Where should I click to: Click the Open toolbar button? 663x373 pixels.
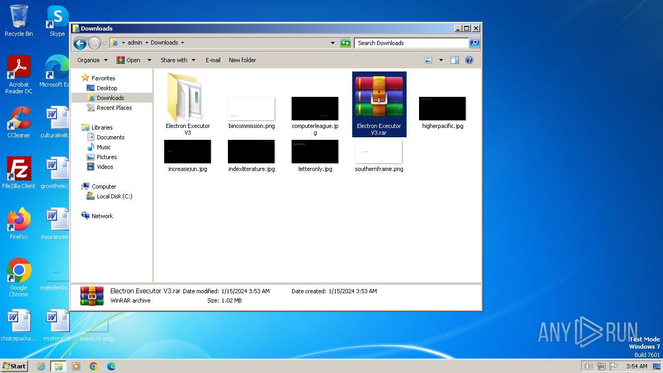pos(129,60)
